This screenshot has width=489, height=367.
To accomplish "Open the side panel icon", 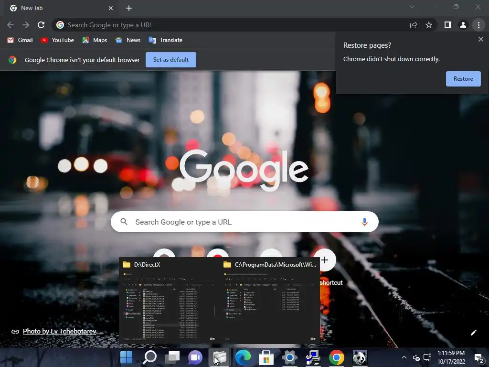I will [x=448, y=25].
